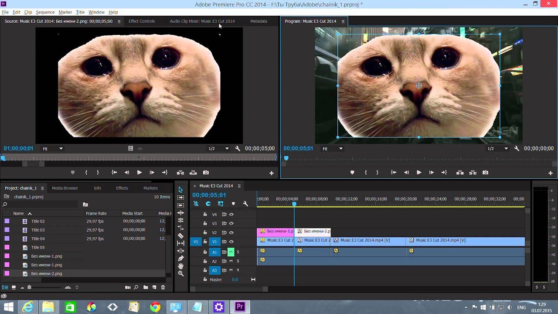Open timeline display settings wrench

(x=245, y=204)
